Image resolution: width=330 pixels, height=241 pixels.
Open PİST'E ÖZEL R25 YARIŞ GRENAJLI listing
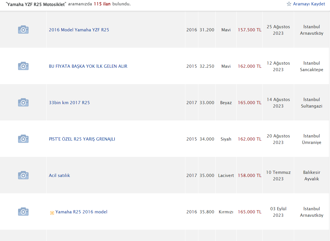point(82,139)
